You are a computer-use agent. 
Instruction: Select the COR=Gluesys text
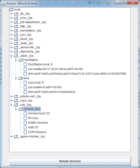37,132
